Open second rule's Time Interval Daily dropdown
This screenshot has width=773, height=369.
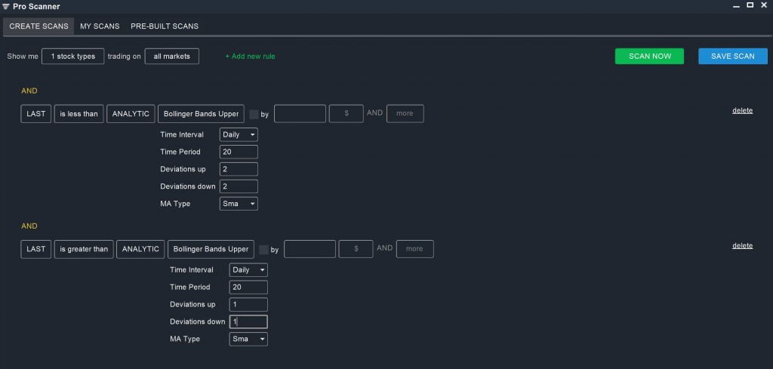point(248,270)
